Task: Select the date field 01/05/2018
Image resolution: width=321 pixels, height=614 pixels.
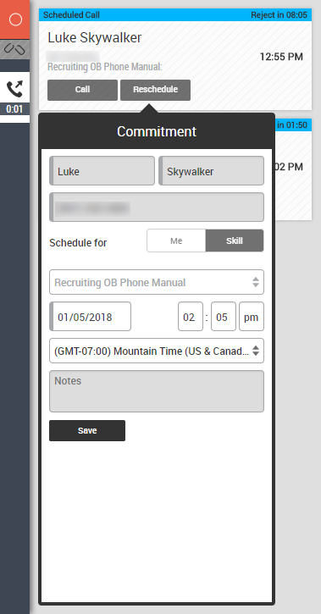Action: click(91, 317)
